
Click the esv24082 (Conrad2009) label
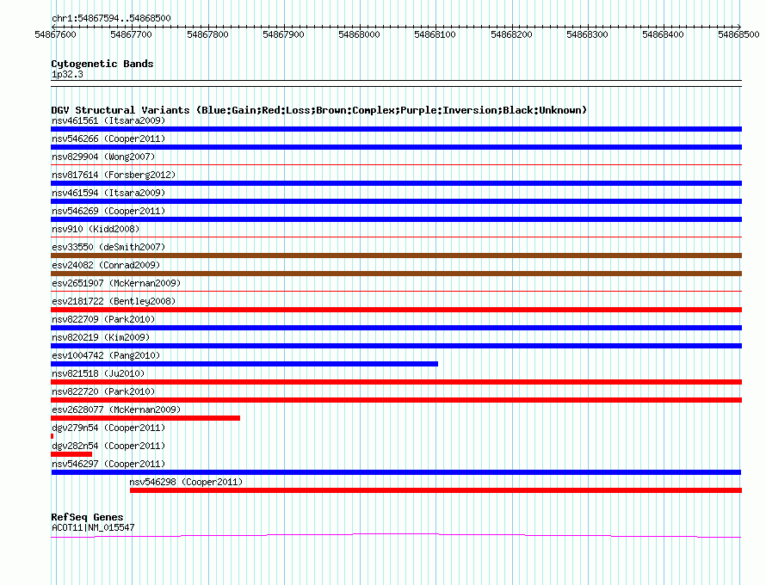(106, 265)
